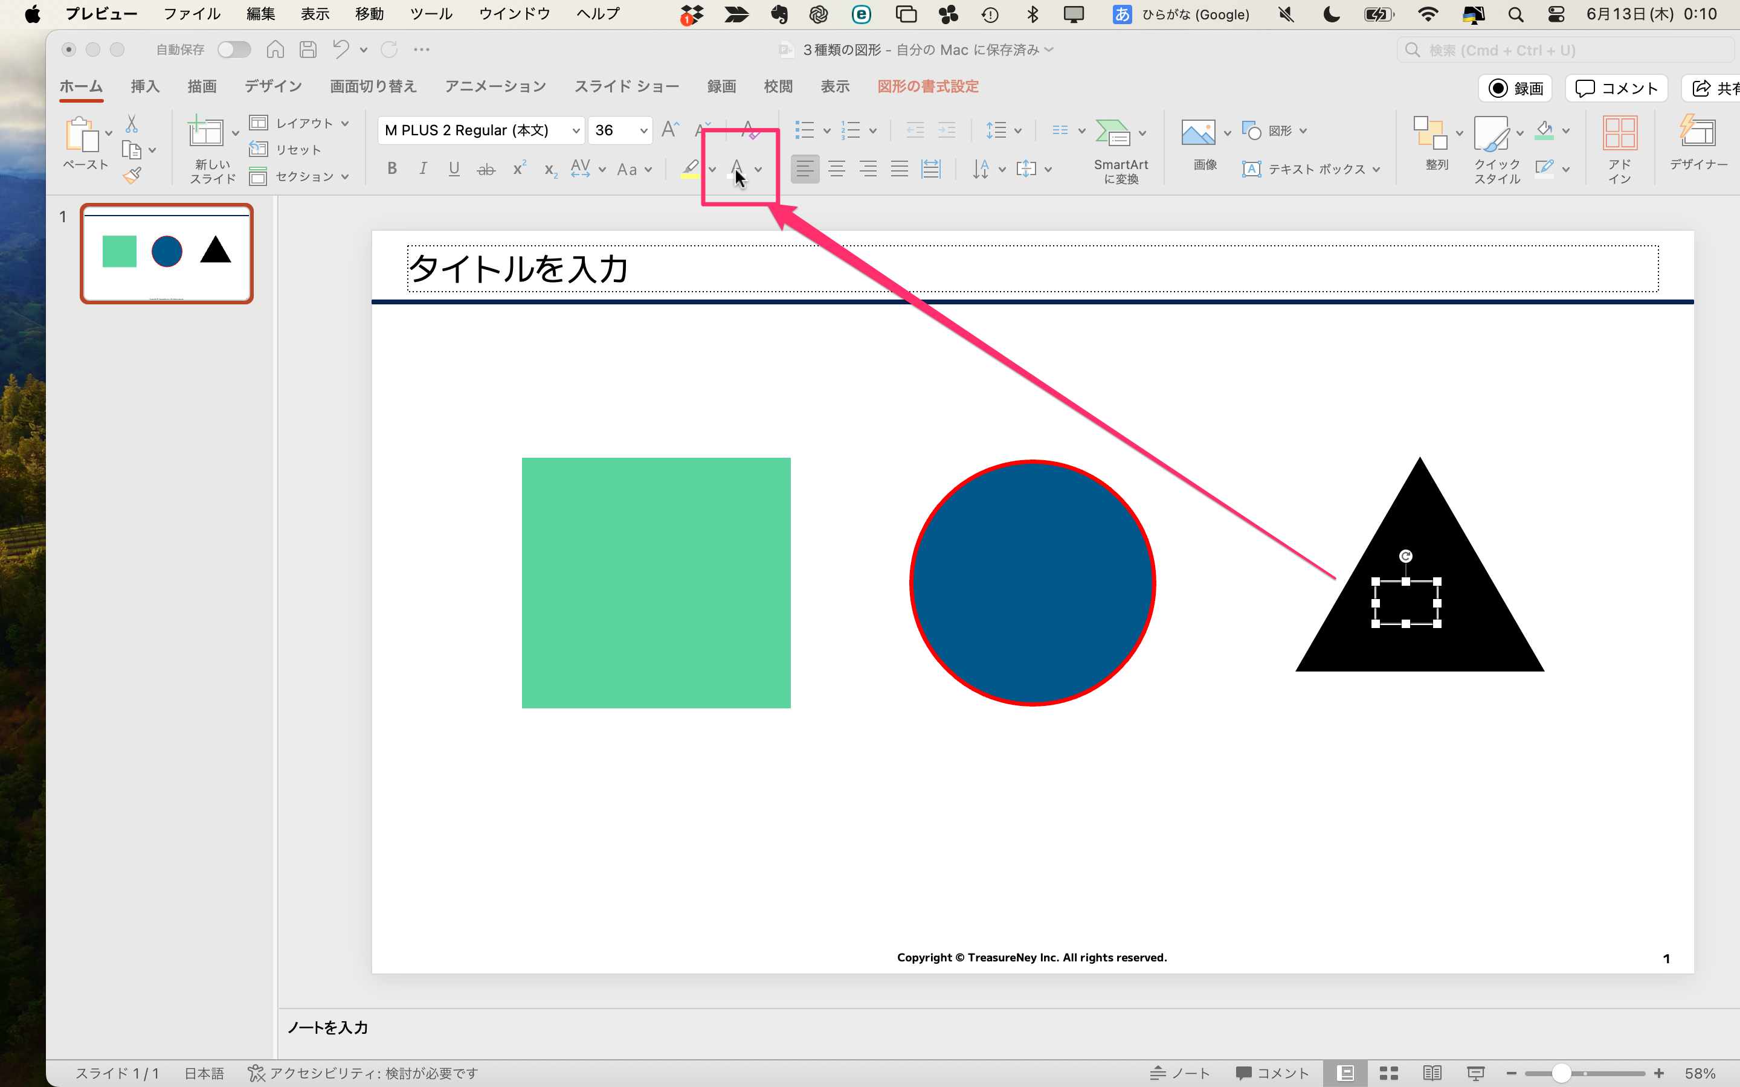Switch to Slide Sorter view
Screen dimensions: 1740x1087
[1388, 1073]
